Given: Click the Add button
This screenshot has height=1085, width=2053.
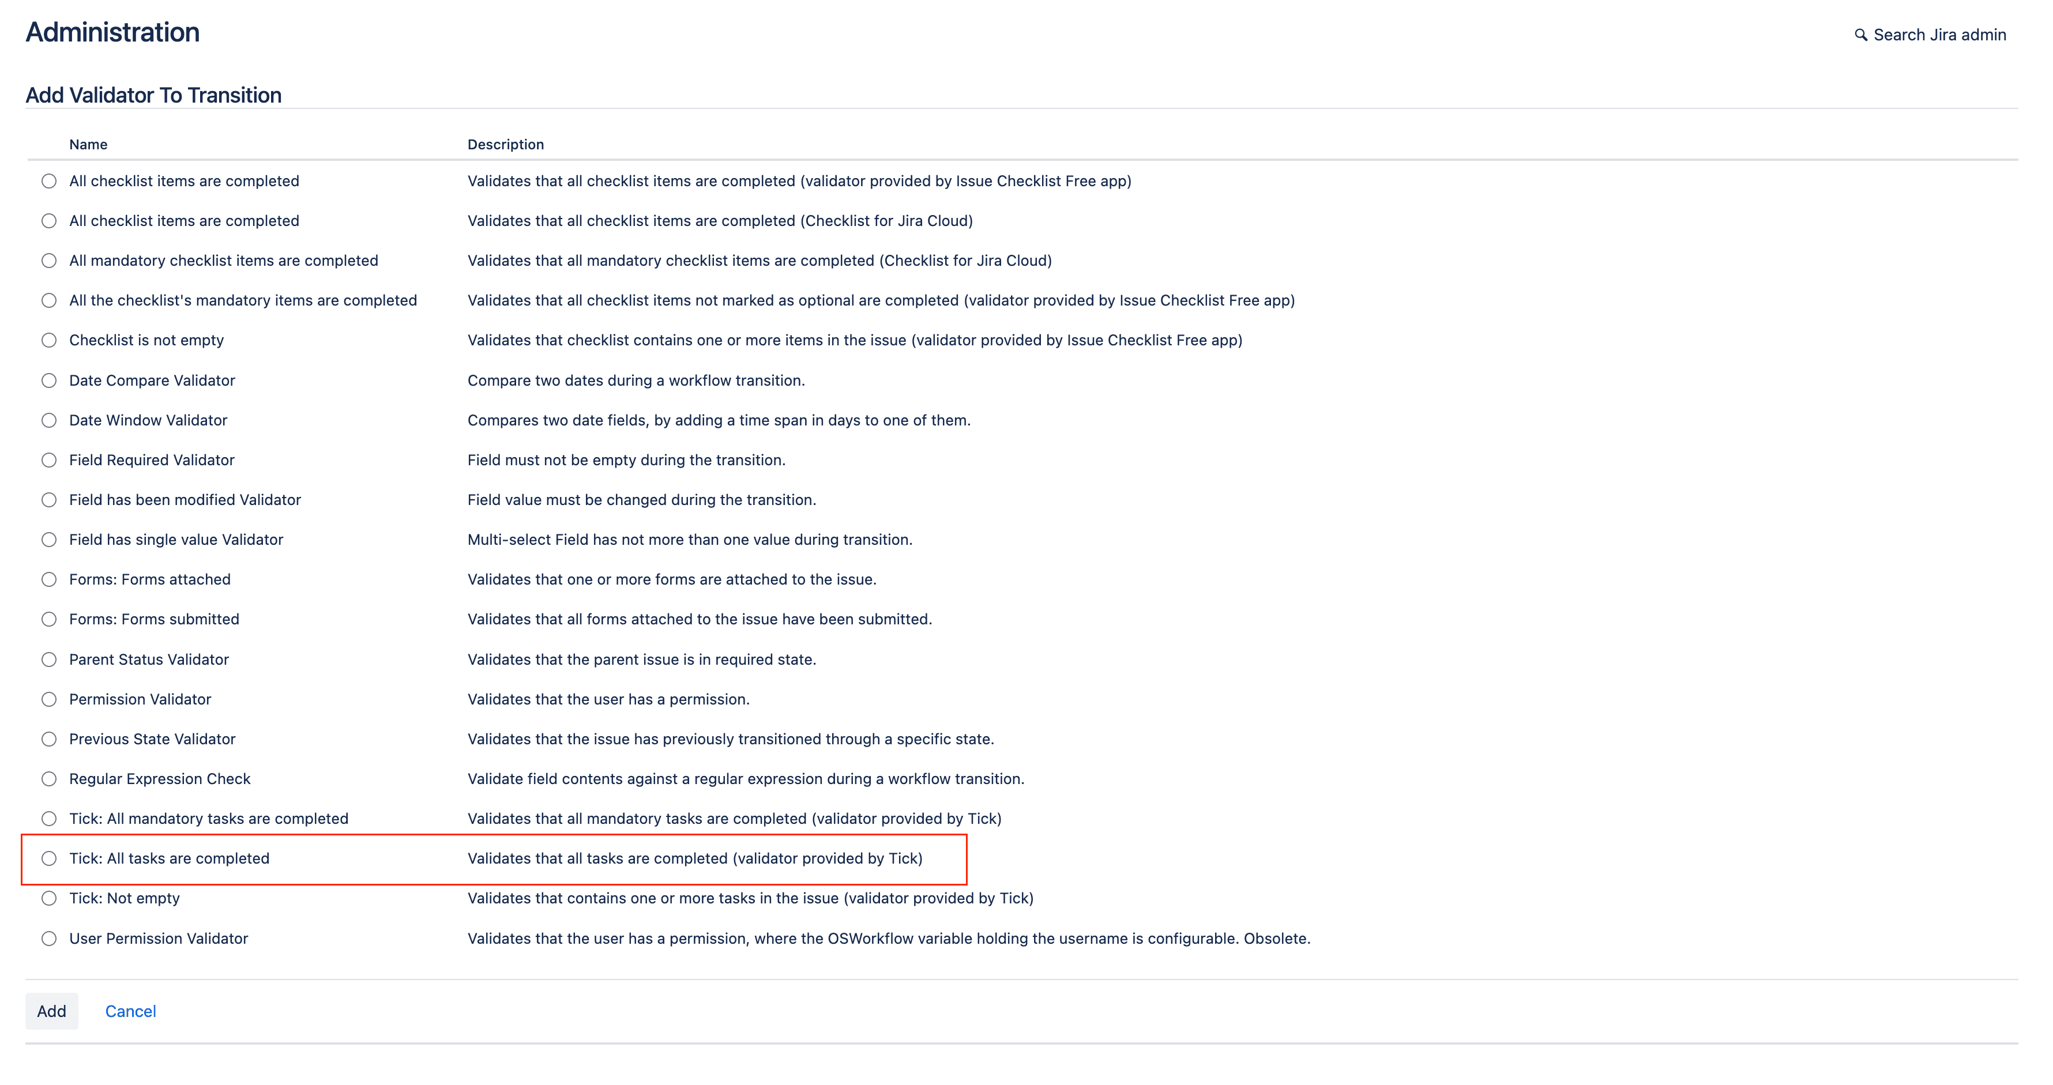Looking at the screenshot, I should [x=52, y=1011].
